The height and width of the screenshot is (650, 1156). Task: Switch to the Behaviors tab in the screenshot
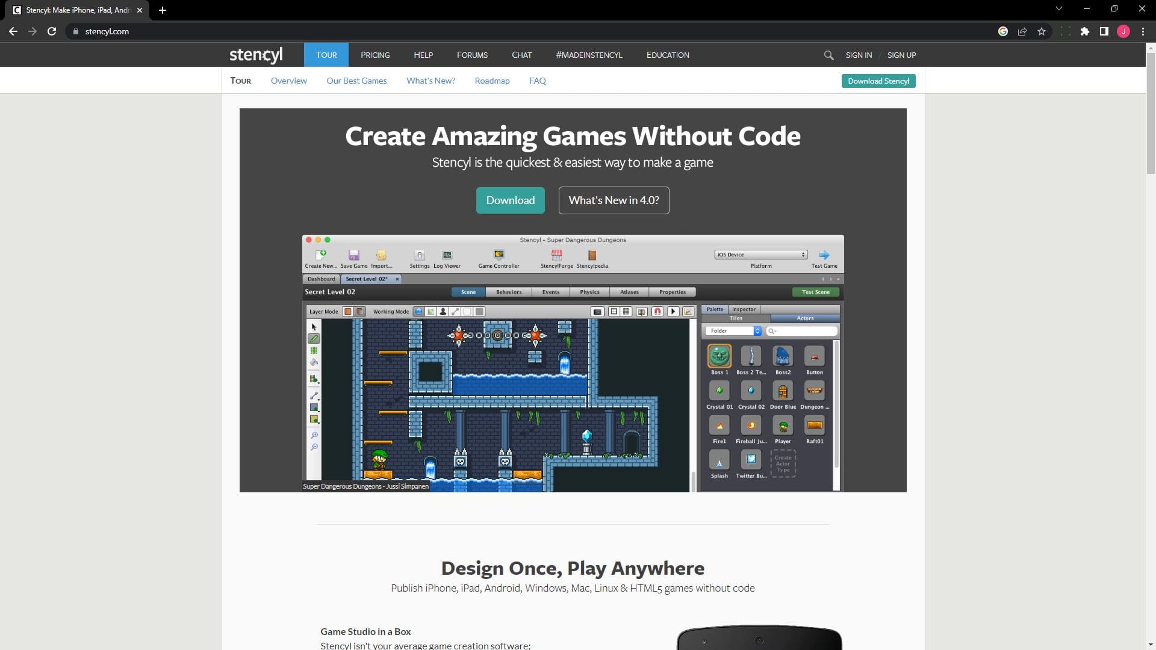pyautogui.click(x=509, y=292)
